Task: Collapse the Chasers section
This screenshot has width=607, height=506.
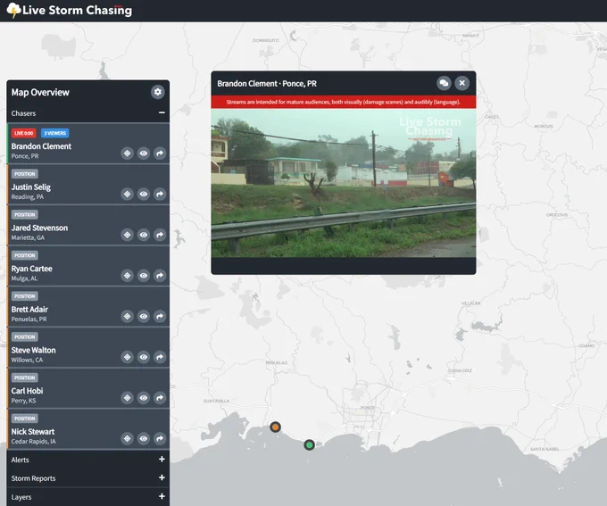Action: [162, 112]
